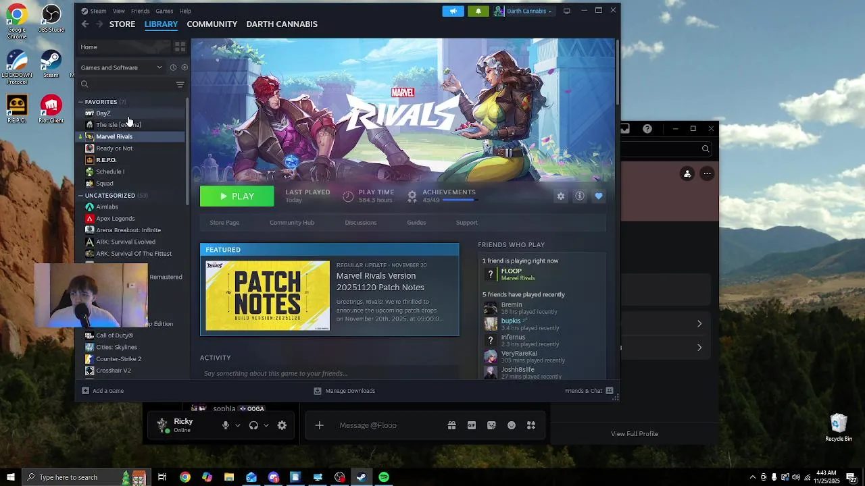865x486 pixels.
Task: Open R.E.P.O. desktop shortcut
Action: [17, 109]
